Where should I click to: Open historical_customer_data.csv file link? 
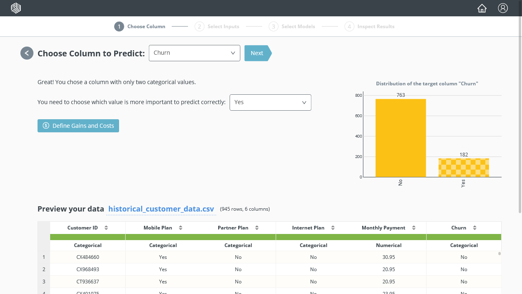click(x=161, y=209)
